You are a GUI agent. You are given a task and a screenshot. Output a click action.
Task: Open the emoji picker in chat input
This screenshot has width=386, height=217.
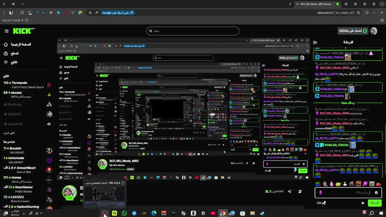(x=376, y=193)
